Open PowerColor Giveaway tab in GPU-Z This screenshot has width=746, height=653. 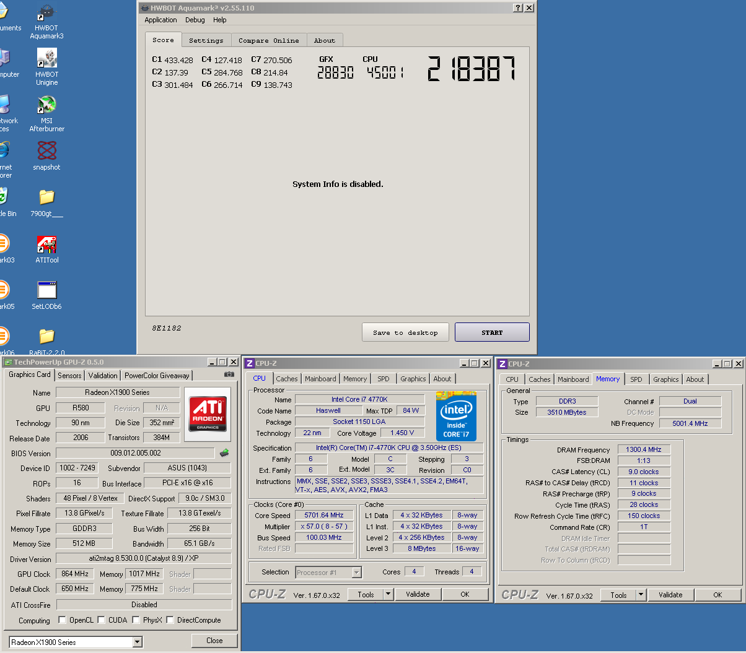157,376
